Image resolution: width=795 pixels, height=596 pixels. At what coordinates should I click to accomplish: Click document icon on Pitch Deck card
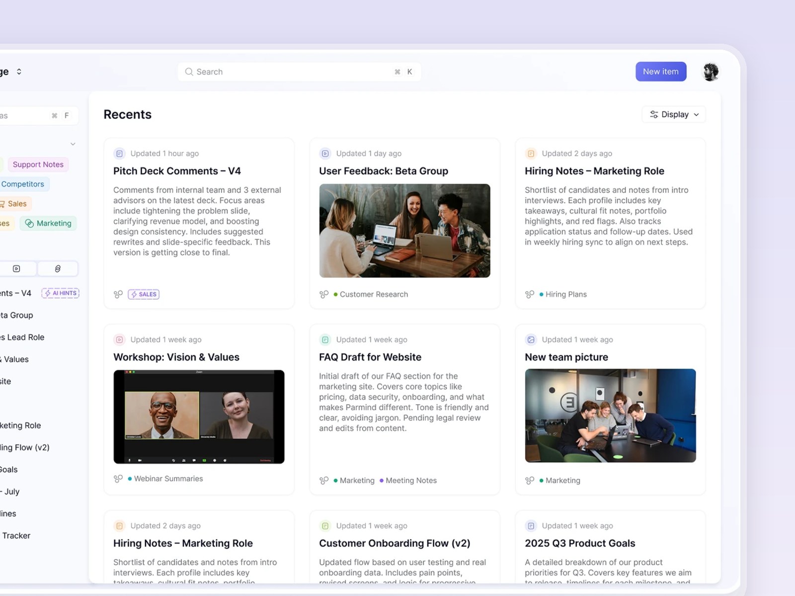(x=119, y=153)
